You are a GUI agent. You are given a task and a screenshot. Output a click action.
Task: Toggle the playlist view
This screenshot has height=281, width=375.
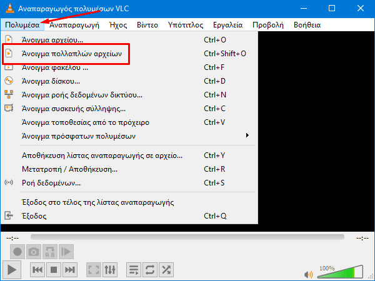pyautogui.click(x=134, y=270)
